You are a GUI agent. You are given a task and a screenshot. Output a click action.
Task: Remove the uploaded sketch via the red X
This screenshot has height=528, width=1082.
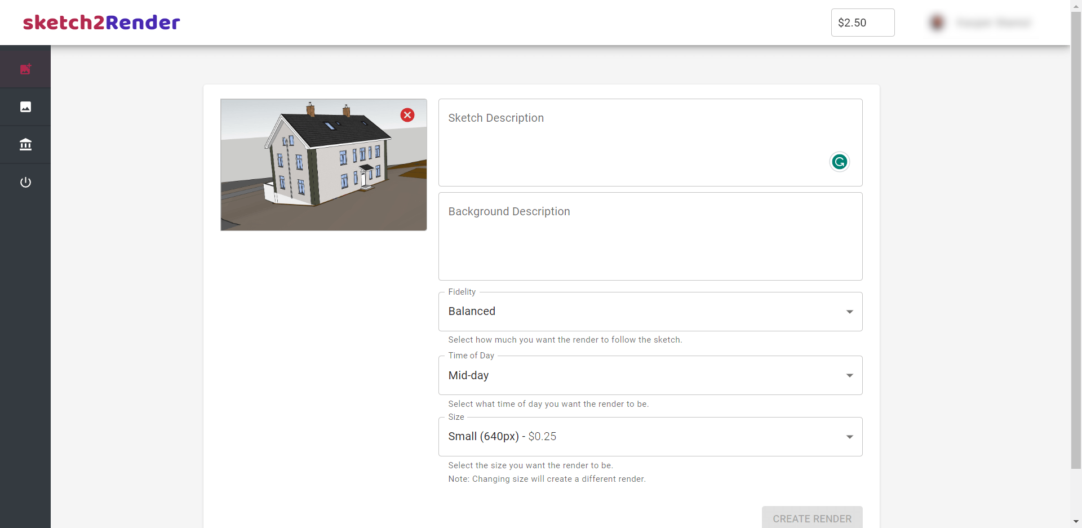click(x=407, y=114)
